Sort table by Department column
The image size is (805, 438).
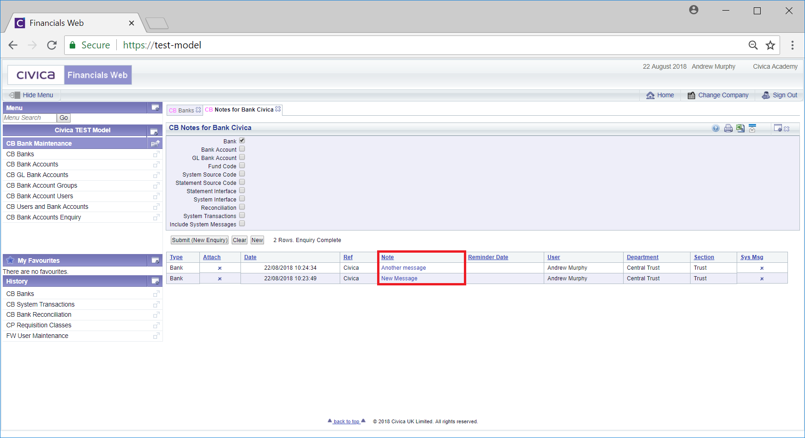coord(643,257)
